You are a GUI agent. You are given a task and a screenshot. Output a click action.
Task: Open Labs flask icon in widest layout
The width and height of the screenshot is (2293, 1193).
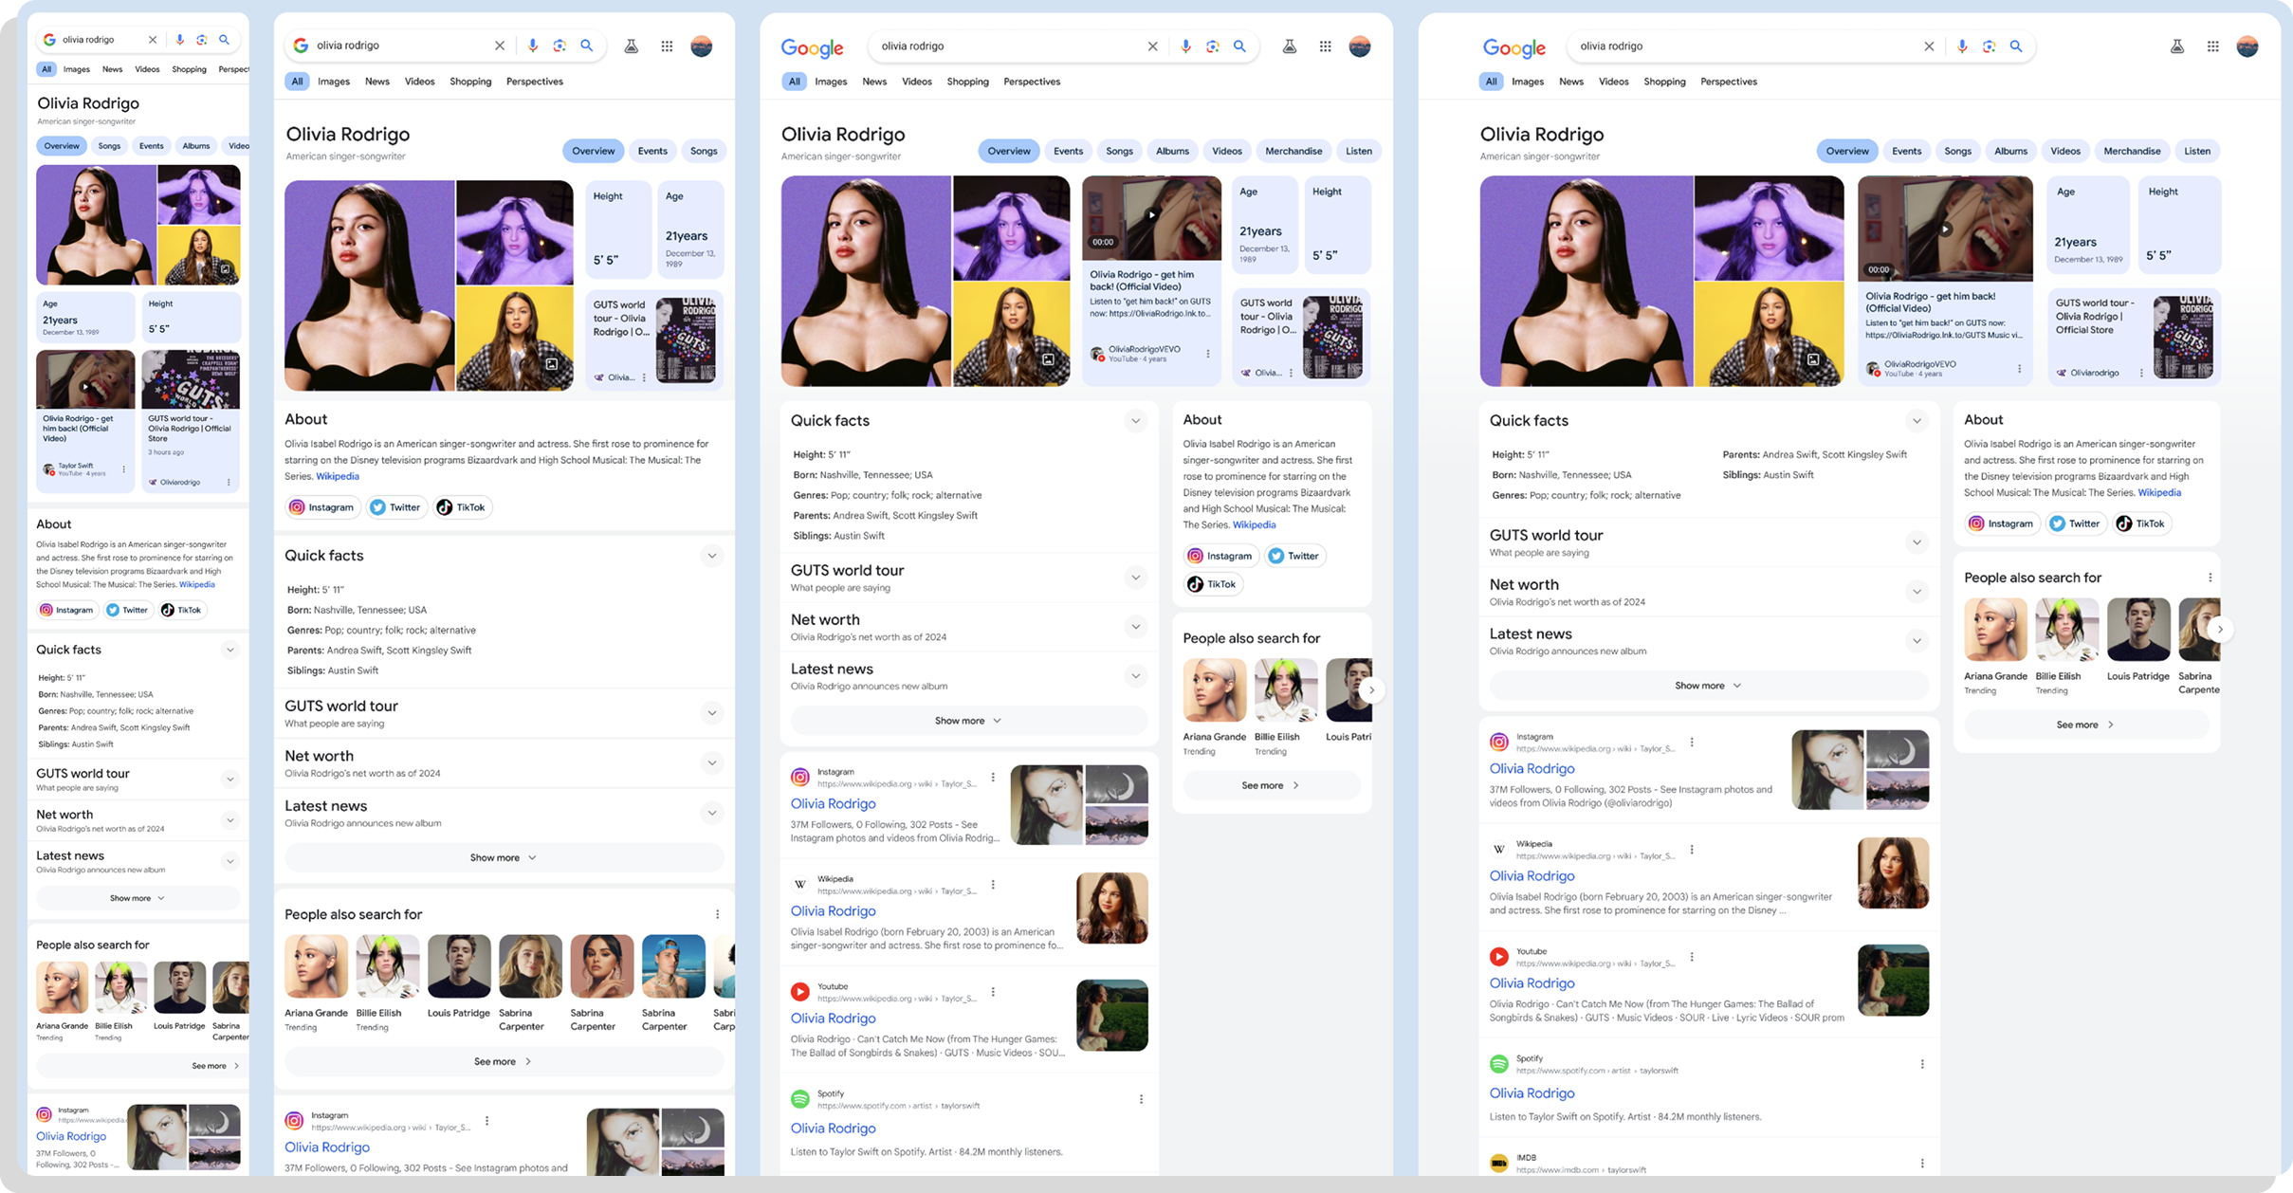[x=2177, y=46]
